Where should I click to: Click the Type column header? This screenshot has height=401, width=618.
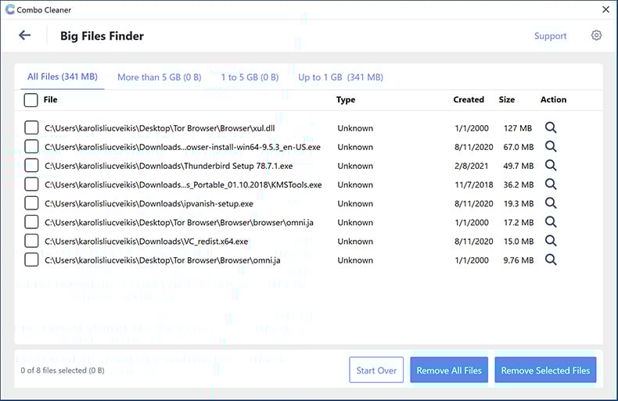(x=346, y=100)
